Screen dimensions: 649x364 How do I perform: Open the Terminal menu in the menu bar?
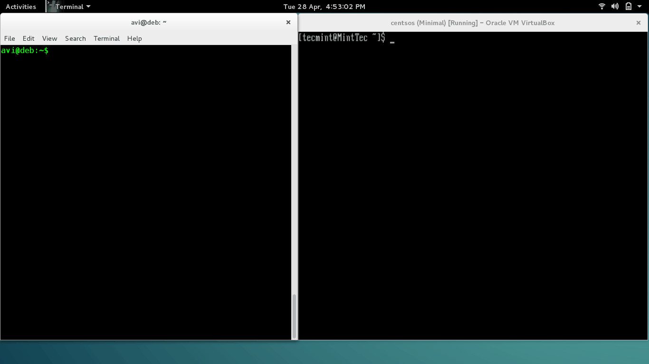coord(106,38)
